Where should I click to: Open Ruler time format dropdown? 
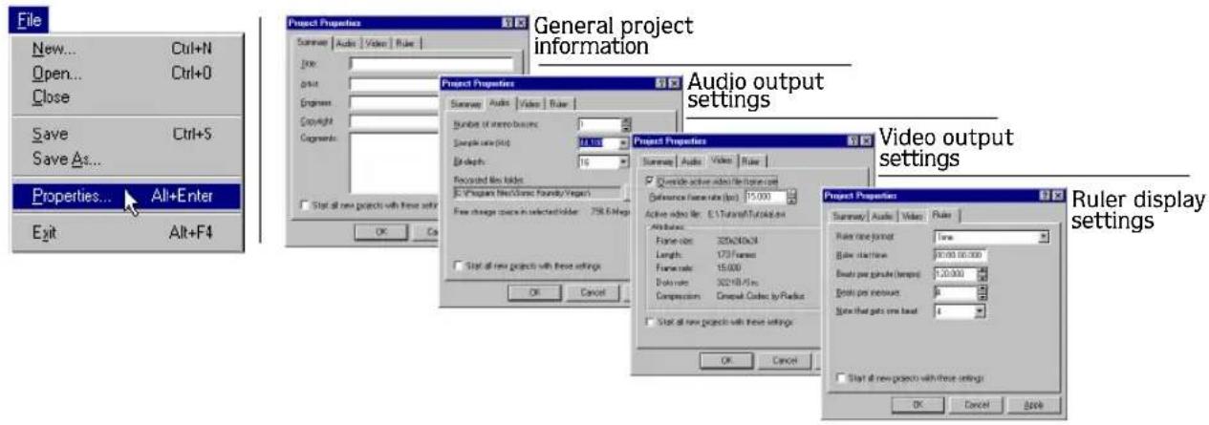point(1044,235)
